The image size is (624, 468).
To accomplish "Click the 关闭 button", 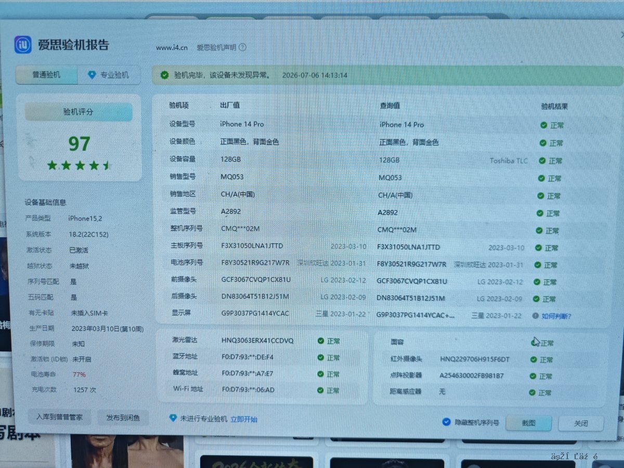I will (x=581, y=424).
